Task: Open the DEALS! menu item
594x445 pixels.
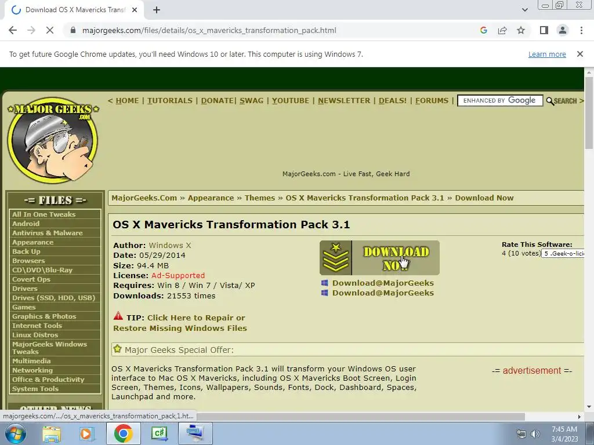Action: tap(393, 101)
